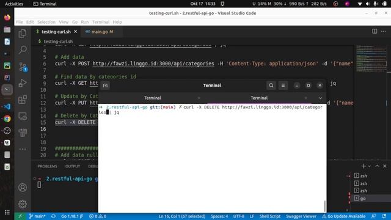Open Help menu
Image resolution: width=391 pixels, height=220 pixels.
pos(117,22)
